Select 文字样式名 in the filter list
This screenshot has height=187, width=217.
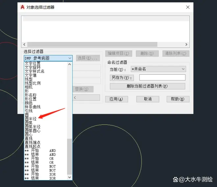pyautogui.click(x=35, y=71)
